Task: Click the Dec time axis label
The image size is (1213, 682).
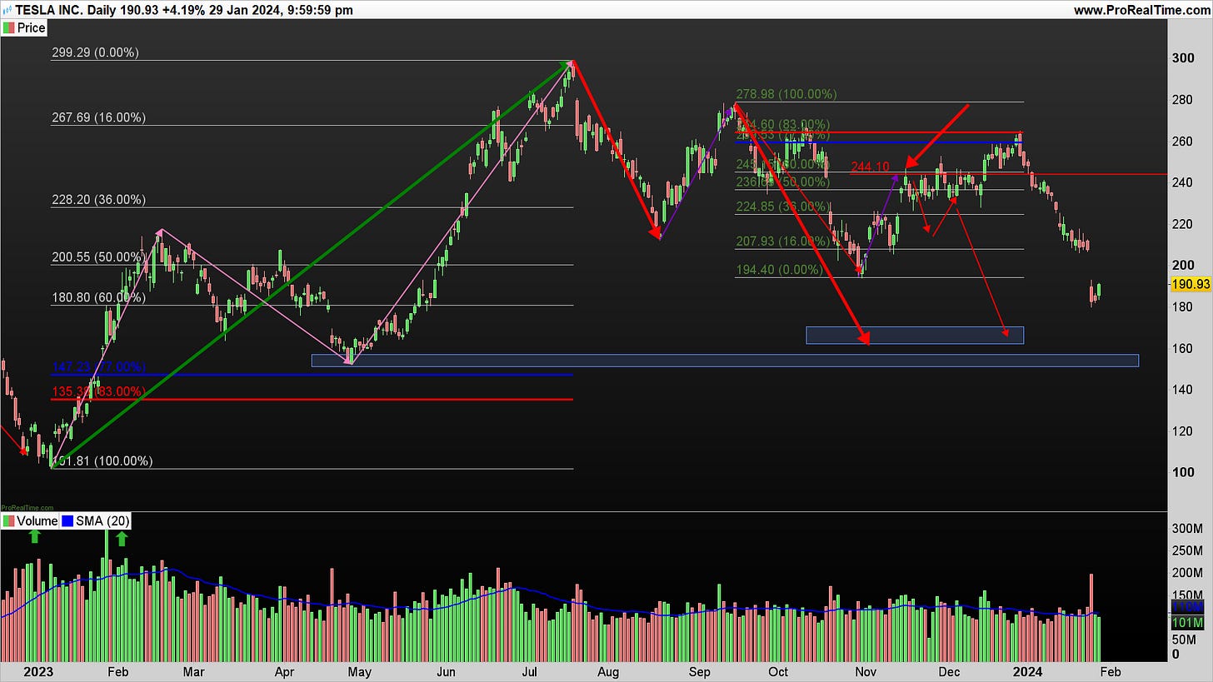Action: click(x=950, y=671)
